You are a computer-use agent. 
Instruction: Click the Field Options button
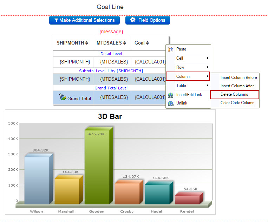click(x=148, y=20)
